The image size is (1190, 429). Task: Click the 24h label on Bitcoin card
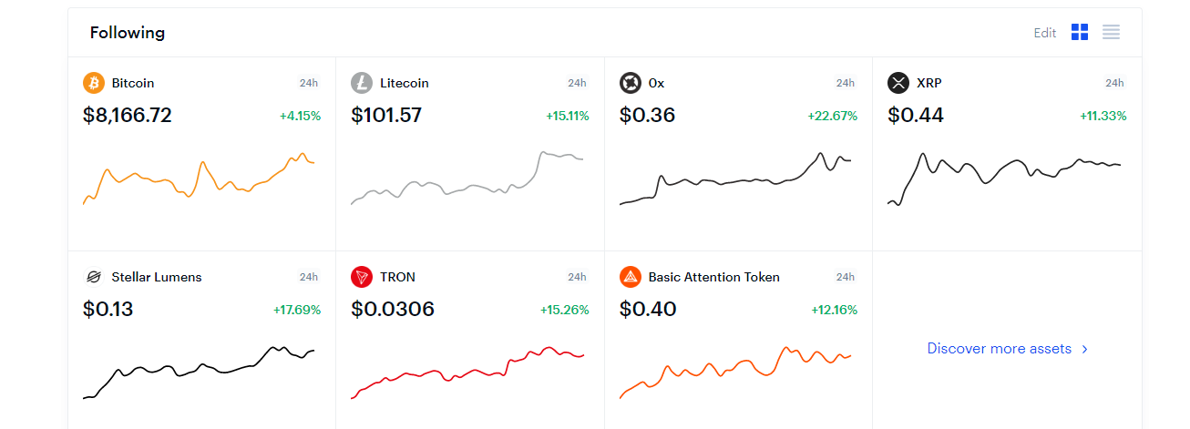[309, 83]
